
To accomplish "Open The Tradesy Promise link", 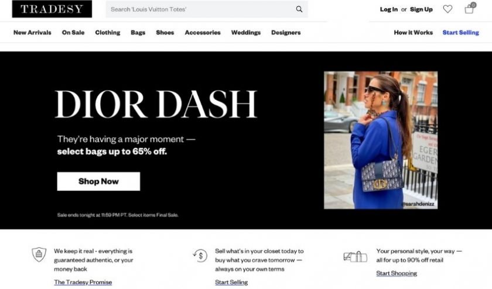I will 83,282.
